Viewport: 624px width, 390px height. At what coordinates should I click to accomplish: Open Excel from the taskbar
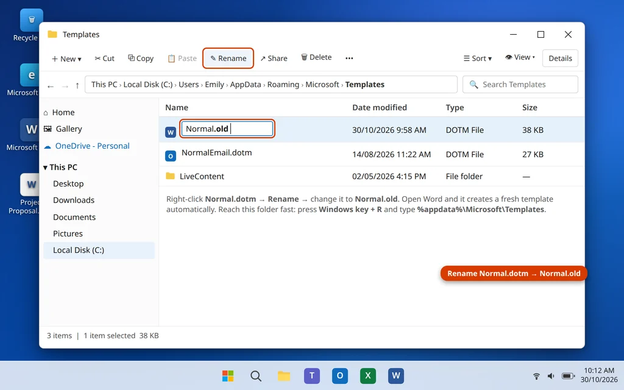367,375
